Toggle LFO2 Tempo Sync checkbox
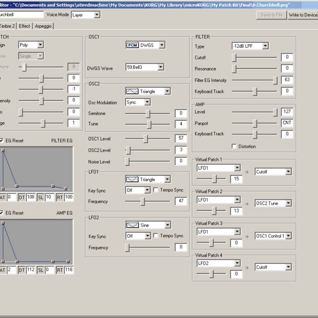 coord(156,236)
